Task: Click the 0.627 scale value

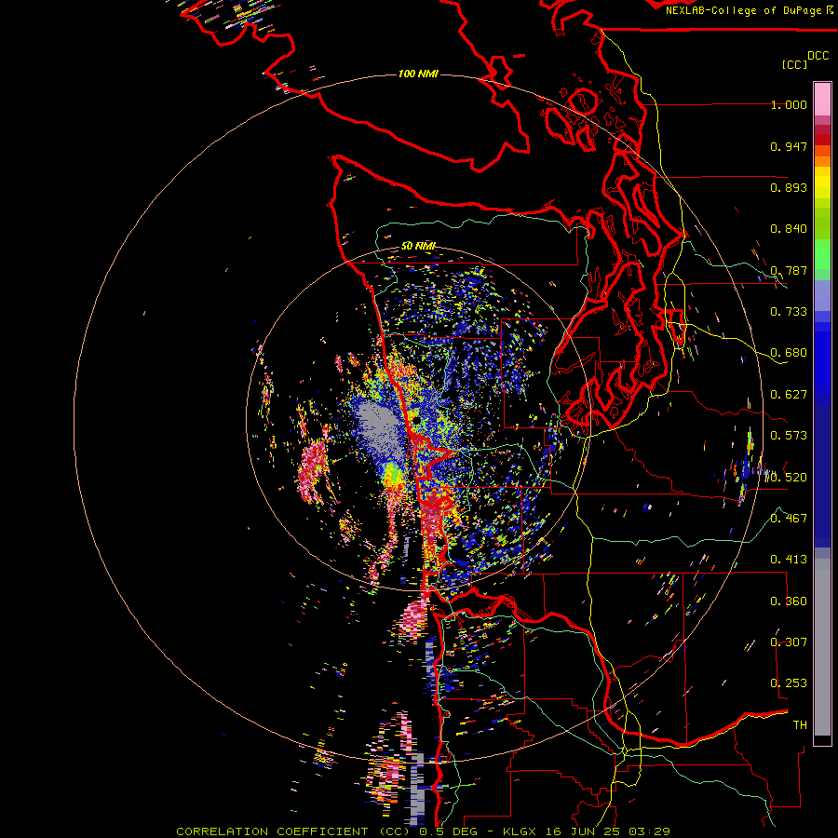Action: pos(789,395)
